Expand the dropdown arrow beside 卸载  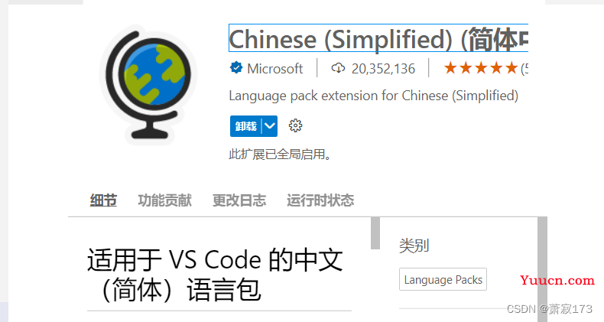[270, 126]
